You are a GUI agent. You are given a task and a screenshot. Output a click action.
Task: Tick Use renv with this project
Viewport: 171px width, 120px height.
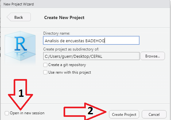pos(45,72)
